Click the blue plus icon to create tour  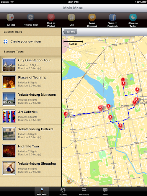pos(6,41)
